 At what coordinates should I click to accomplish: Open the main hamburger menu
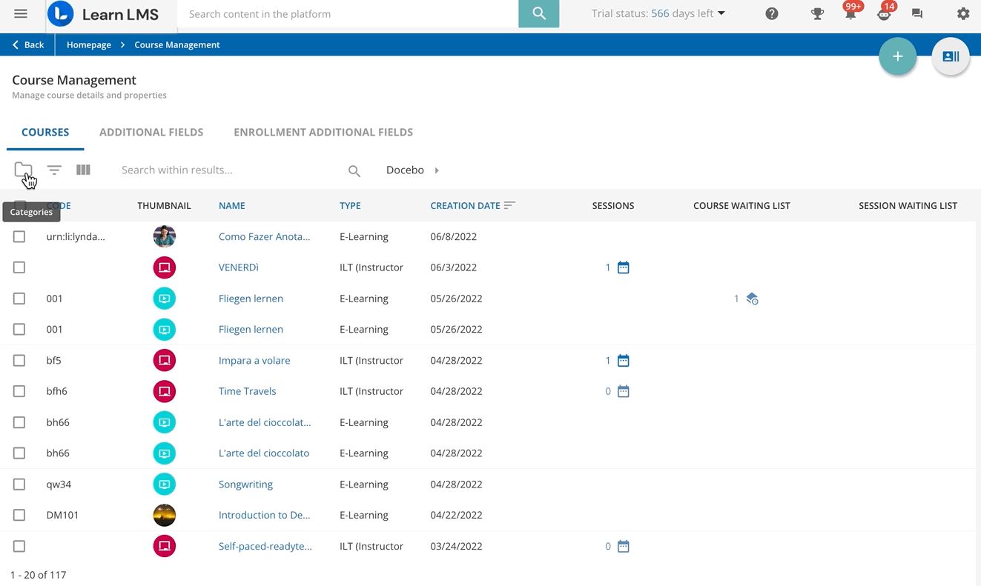21,14
